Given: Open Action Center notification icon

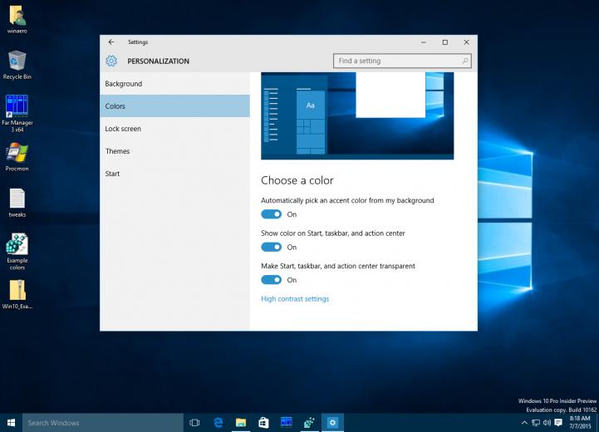Looking at the screenshot, I should tap(558, 423).
